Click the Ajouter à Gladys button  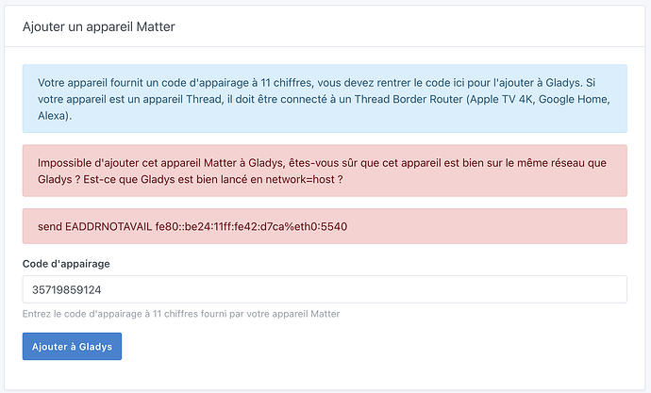click(x=72, y=346)
